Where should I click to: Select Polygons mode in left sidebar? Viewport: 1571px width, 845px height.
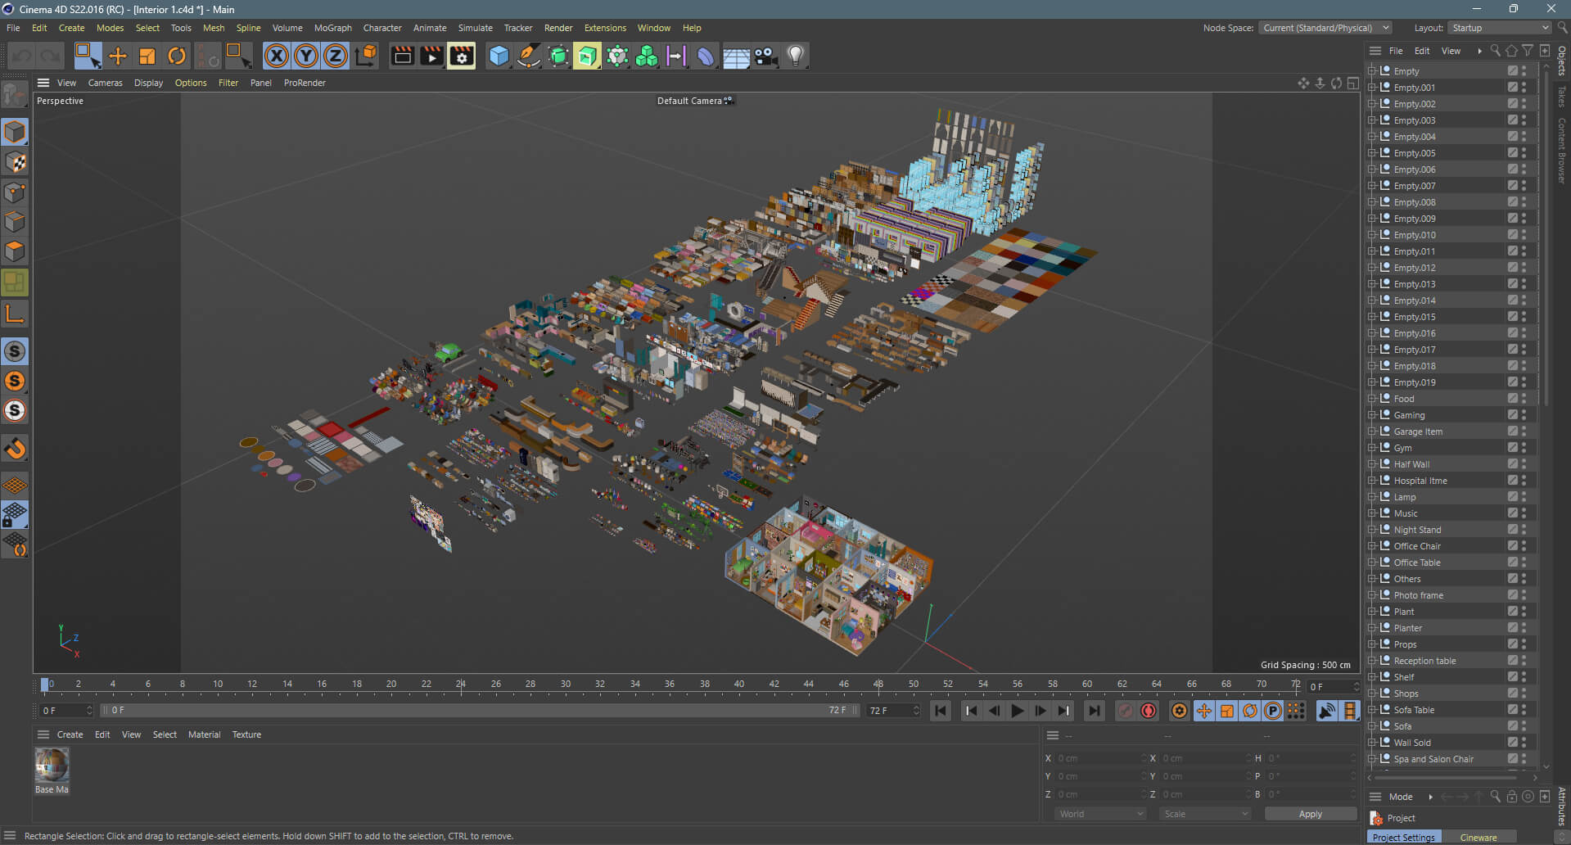(x=15, y=251)
